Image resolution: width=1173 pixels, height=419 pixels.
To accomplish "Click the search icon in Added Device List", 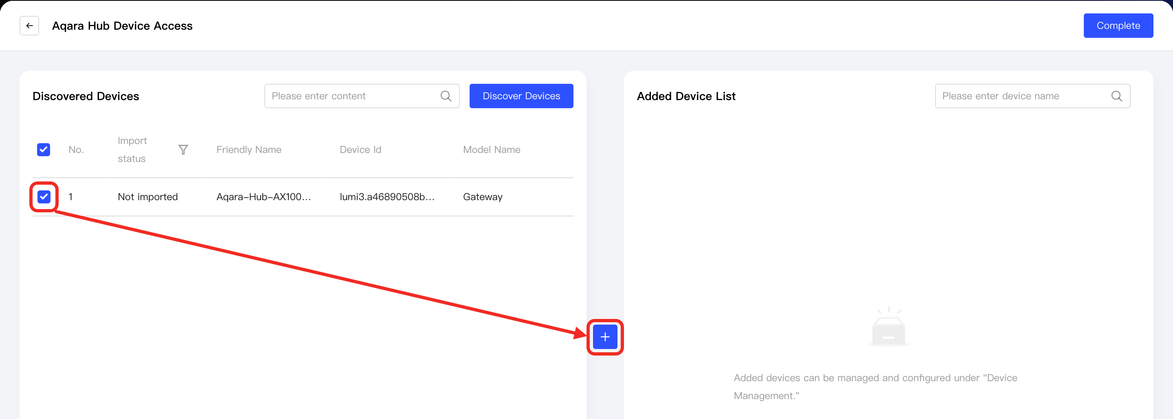I will [1116, 96].
